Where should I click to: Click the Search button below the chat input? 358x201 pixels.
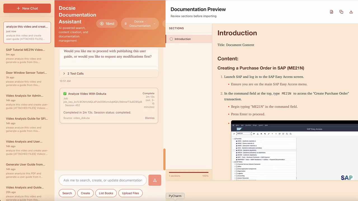67,193
